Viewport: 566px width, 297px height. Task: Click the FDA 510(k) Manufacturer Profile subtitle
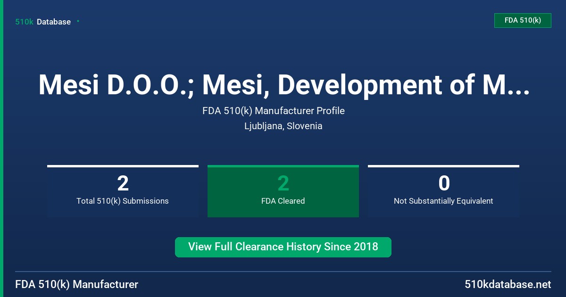pyautogui.click(x=274, y=111)
